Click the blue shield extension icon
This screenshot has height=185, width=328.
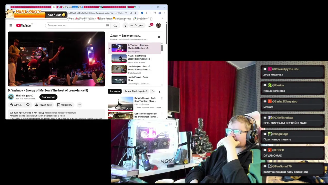click(x=142, y=13)
